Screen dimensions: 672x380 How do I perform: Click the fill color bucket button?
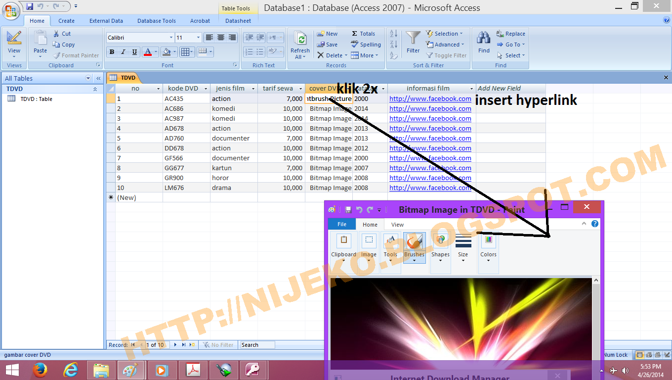click(x=166, y=52)
